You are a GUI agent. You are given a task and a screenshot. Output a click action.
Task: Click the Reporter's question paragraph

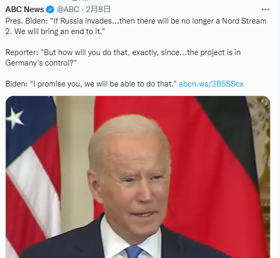(123, 58)
